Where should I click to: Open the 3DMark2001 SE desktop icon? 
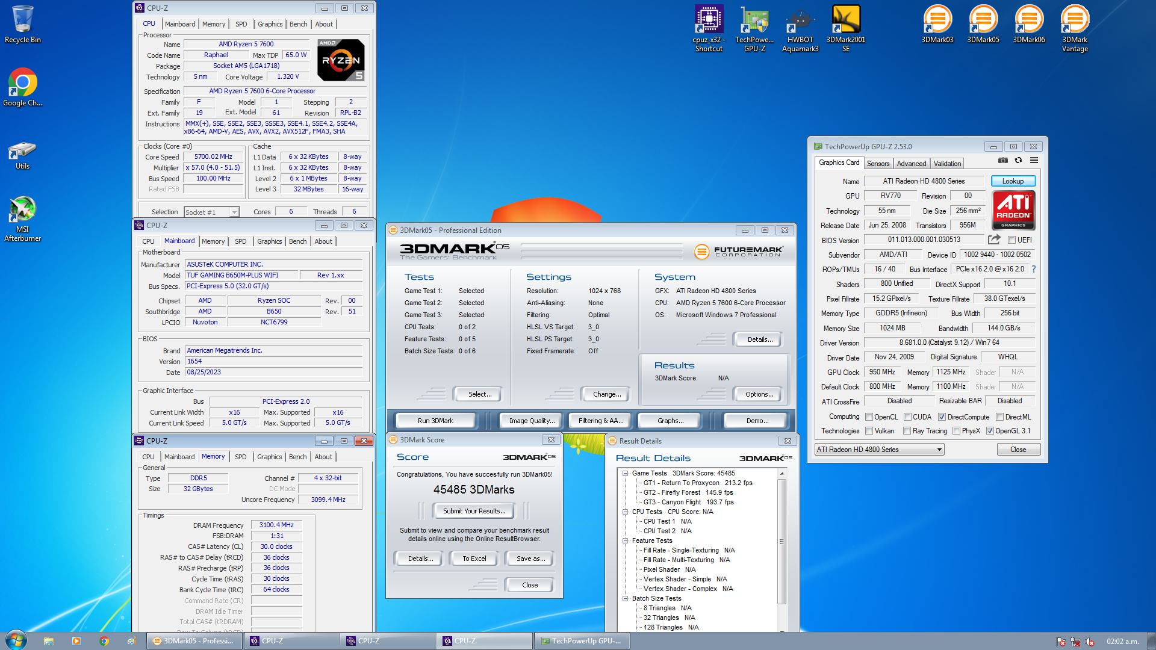click(846, 28)
